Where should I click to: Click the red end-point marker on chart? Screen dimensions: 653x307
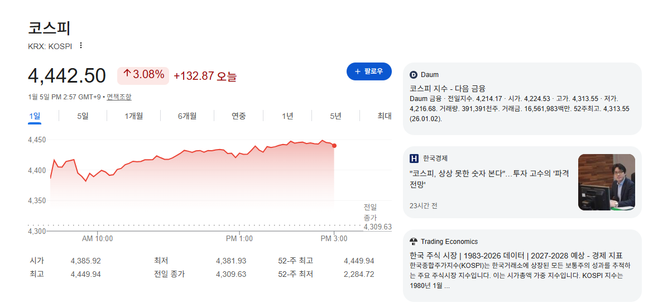click(334, 146)
